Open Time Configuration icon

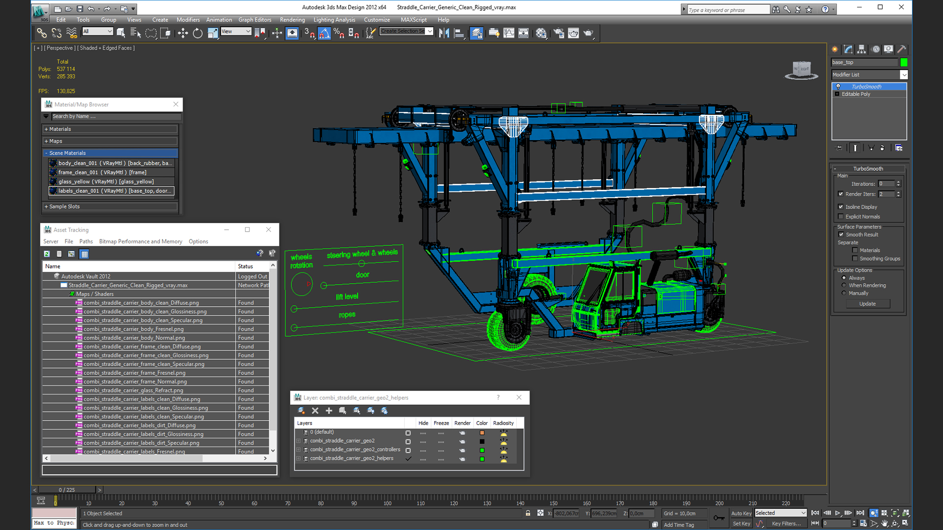(863, 524)
